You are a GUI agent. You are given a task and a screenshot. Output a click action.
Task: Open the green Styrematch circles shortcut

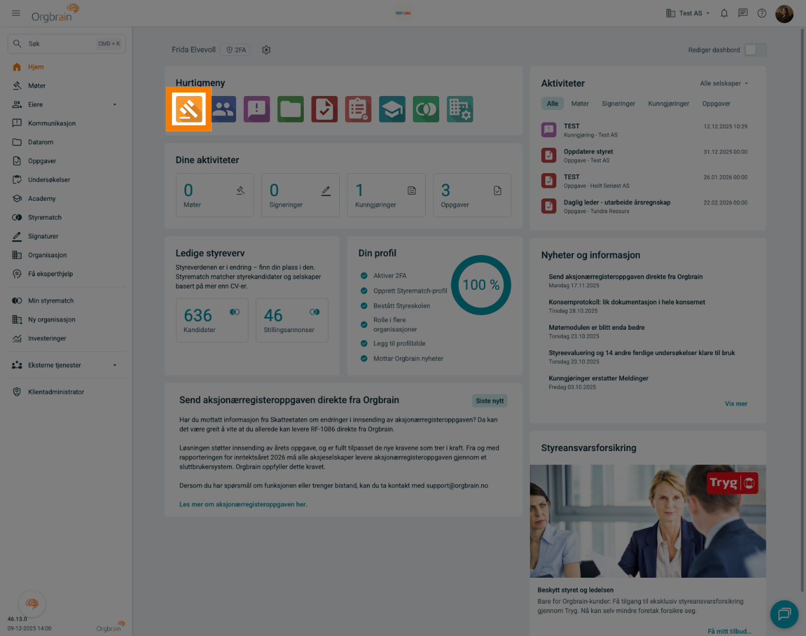pos(426,110)
